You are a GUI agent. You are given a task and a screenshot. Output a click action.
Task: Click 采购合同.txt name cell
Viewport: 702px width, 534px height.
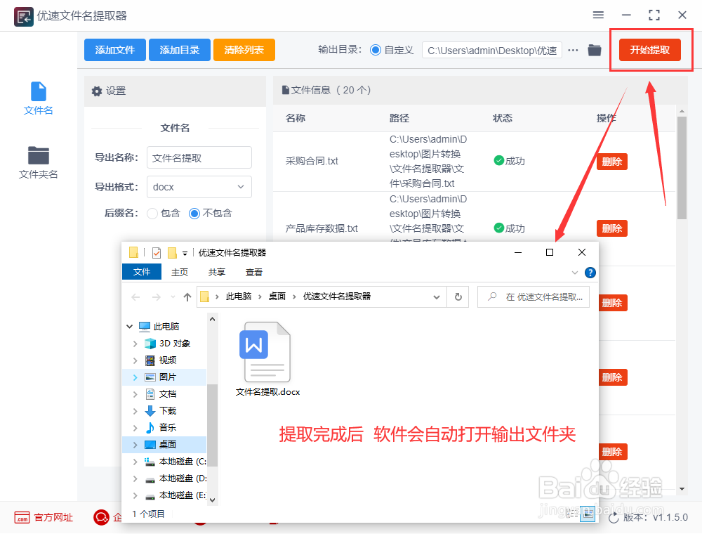click(x=312, y=161)
